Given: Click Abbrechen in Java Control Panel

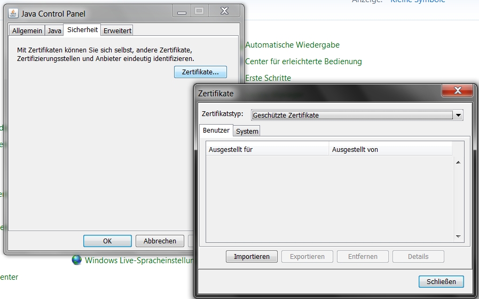Looking at the screenshot, I should point(160,241).
